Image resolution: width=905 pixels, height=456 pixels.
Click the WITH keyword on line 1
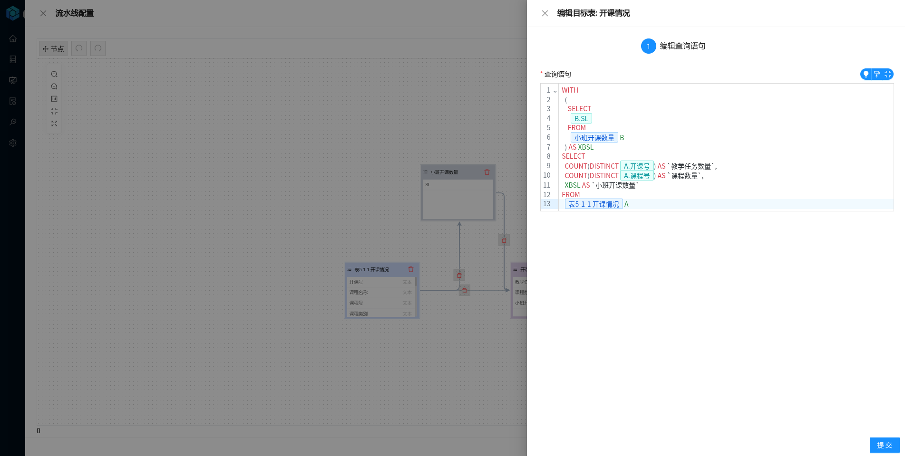tap(570, 90)
